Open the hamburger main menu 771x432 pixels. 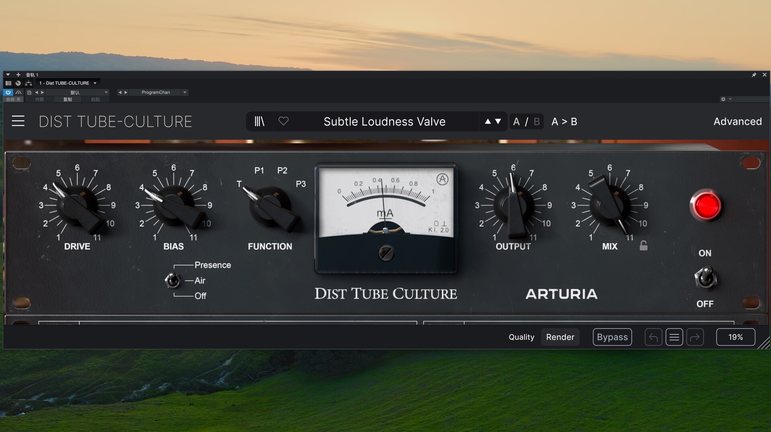[18, 121]
